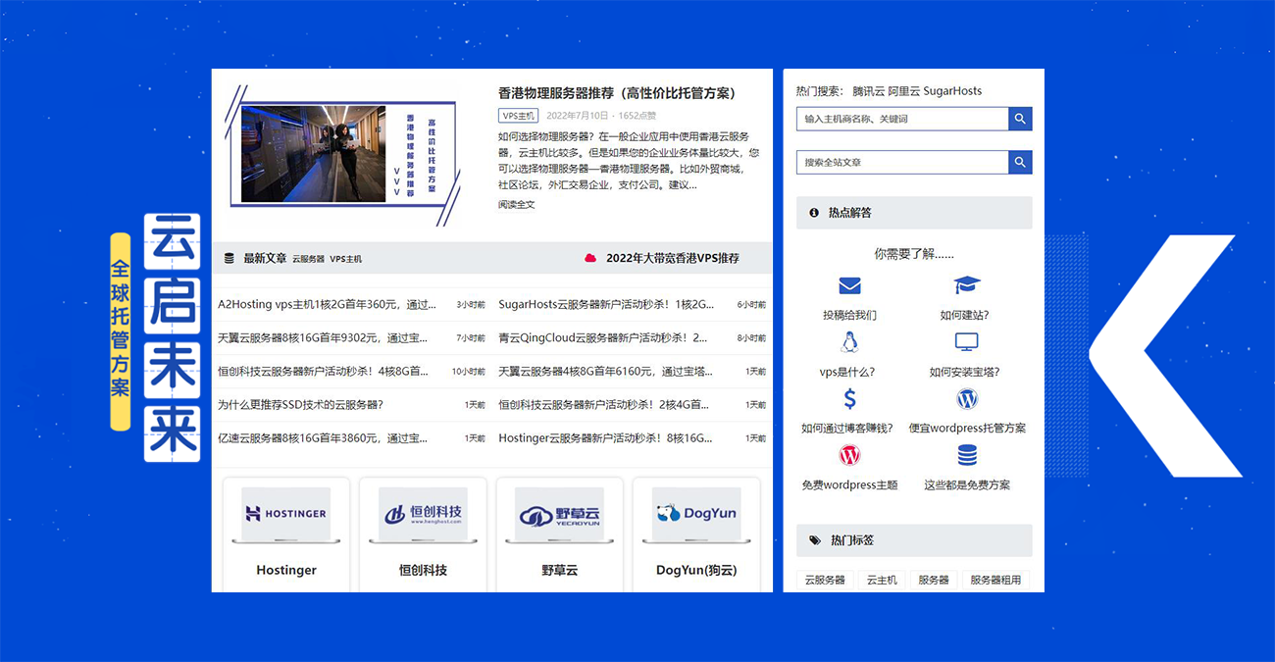The height and width of the screenshot is (662, 1275).
Task: Select the 云服务器 tab next to 最新文章
Action: pyautogui.click(x=308, y=259)
